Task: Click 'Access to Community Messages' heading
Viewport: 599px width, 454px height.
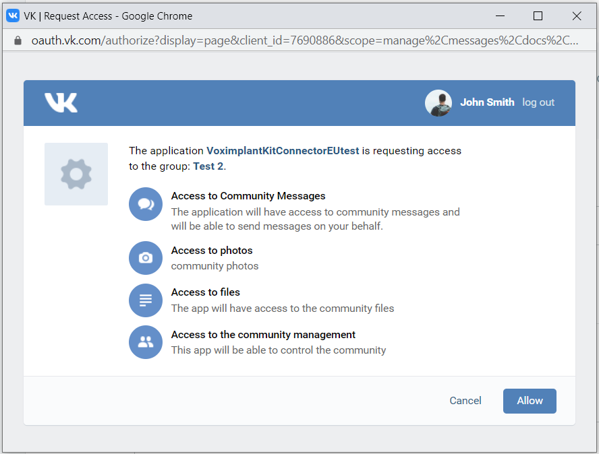Action: pyautogui.click(x=248, y=196)
